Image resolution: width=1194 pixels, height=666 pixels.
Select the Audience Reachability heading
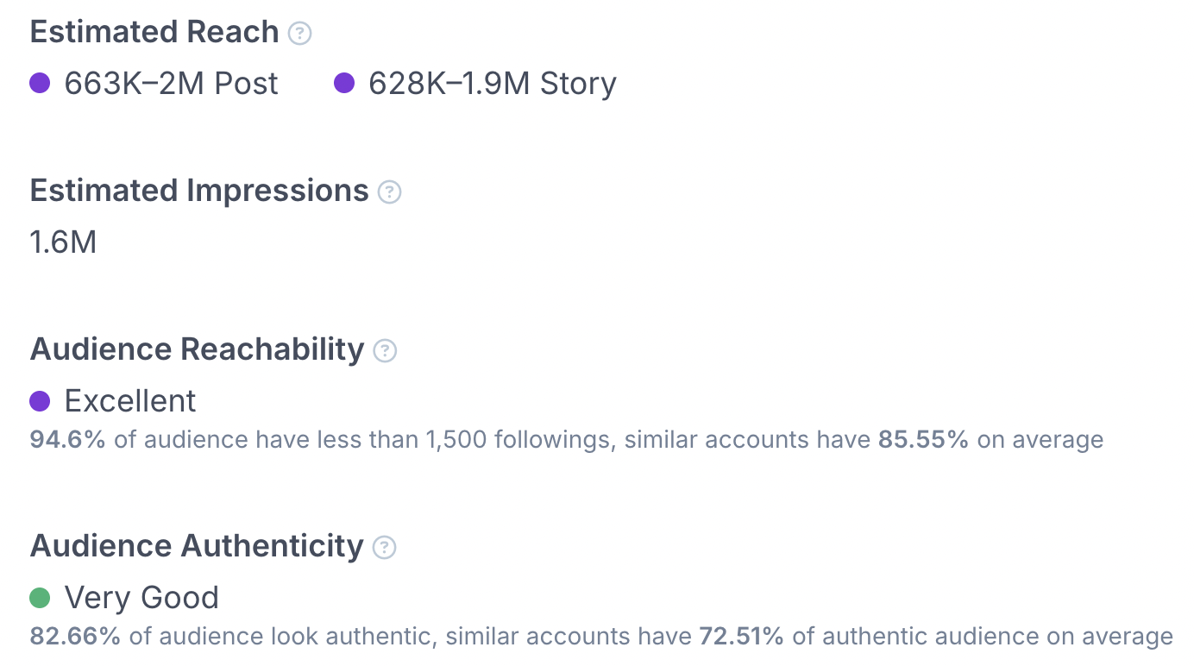pos(197,349)
